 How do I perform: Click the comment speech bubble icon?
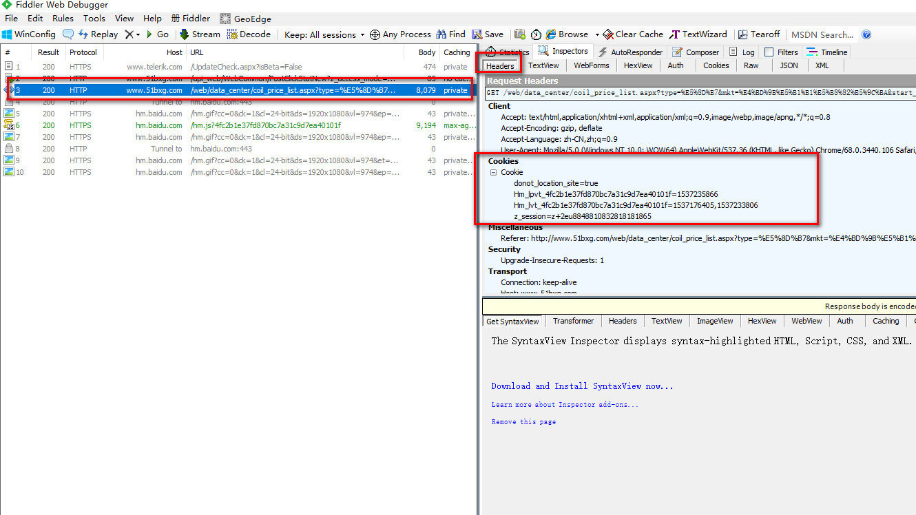tap(68, 34)
